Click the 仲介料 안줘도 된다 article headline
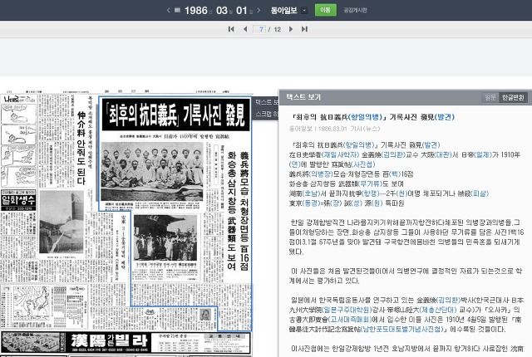Screen dimensions: 532x357 (x=81, y=148)
